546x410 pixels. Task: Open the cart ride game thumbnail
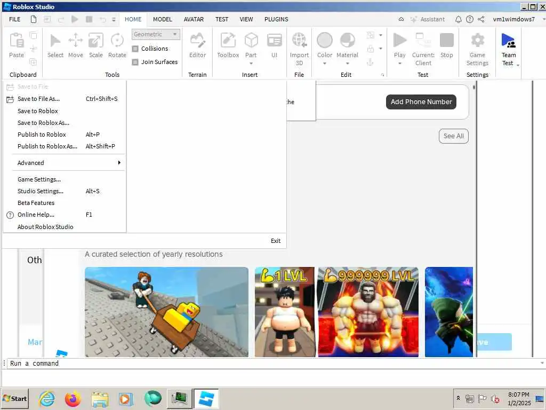166,312
